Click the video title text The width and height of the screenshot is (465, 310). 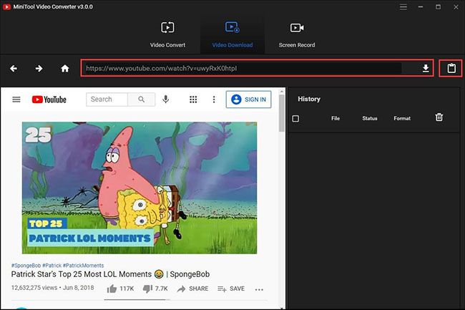pyautogui.click(x=110, y=274)
